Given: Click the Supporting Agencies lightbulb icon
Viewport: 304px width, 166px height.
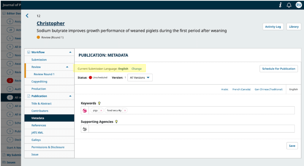Looking at the screenshot, I should tap(116, 122).
